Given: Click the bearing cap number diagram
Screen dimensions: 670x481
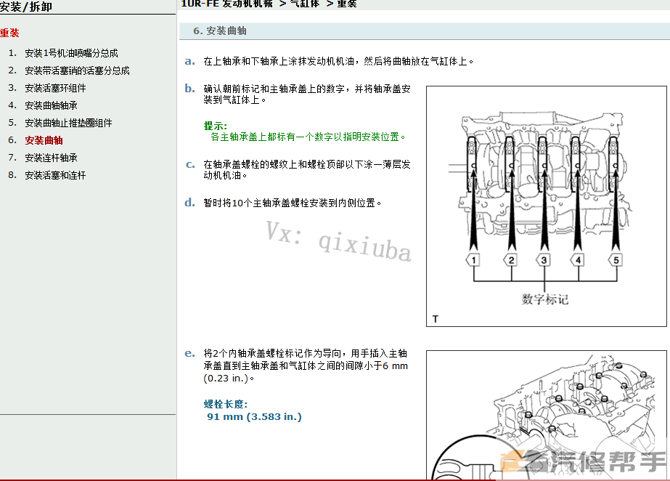Looking at the screenshot, I should 546,206.
